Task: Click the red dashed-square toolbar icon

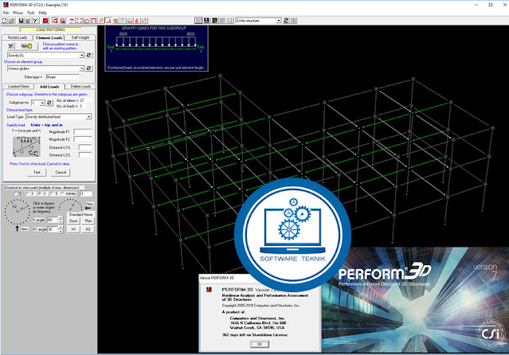Action: tap(79, 21)
